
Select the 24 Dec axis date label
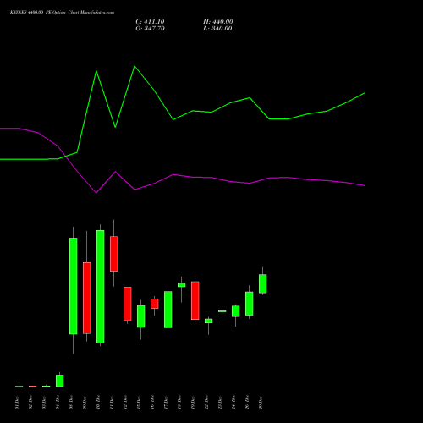tap(233, 403)
